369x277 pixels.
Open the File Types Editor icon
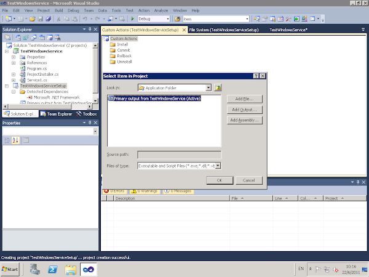34,38
